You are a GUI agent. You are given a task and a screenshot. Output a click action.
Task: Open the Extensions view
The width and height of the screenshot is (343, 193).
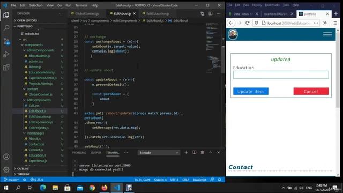(6, 67)
